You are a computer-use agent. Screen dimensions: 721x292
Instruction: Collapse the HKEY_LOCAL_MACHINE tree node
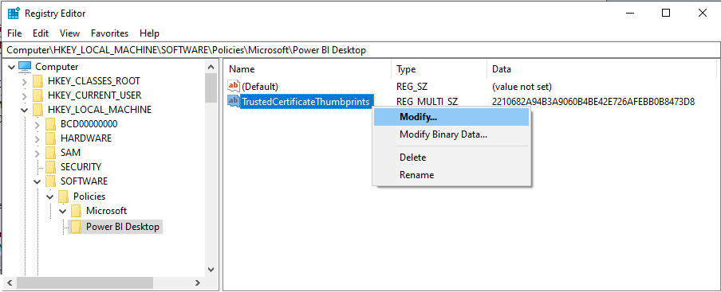[x=25, y=110]
